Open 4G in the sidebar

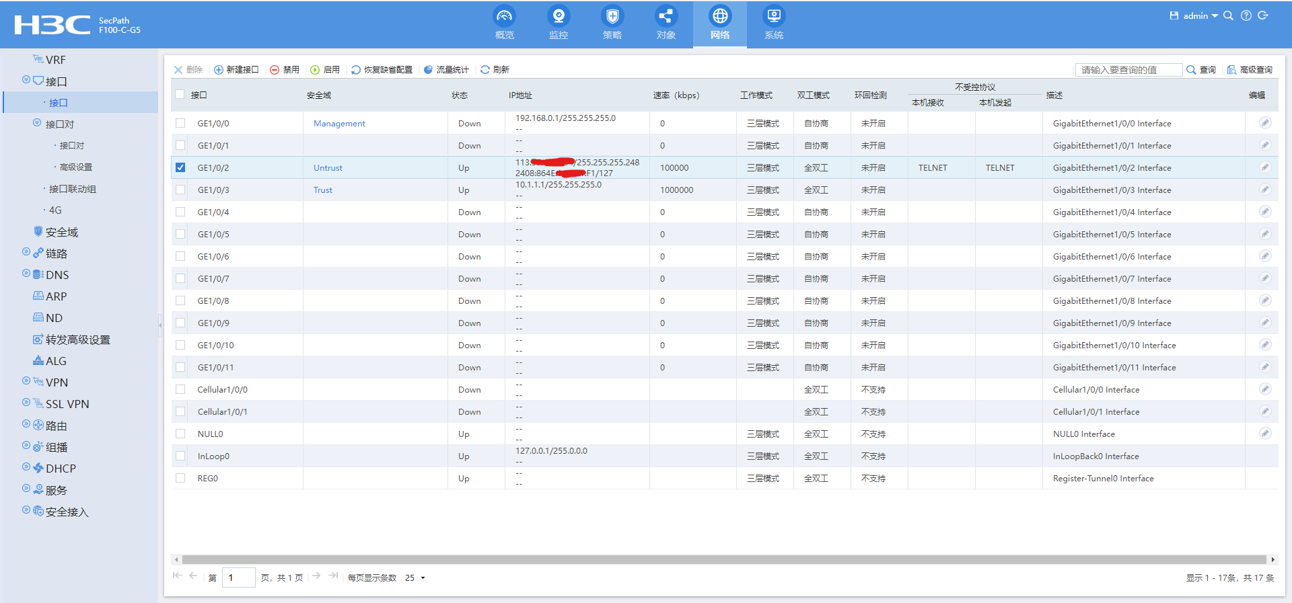55,210
